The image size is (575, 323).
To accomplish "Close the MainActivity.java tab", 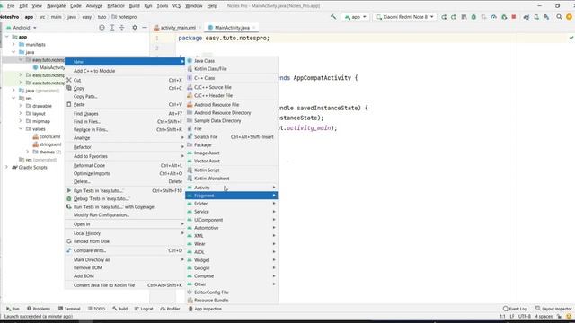I will [x=253, y=28].
